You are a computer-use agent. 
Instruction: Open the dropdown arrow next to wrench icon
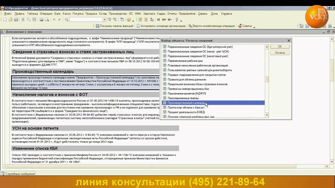(x=181, y=21)
